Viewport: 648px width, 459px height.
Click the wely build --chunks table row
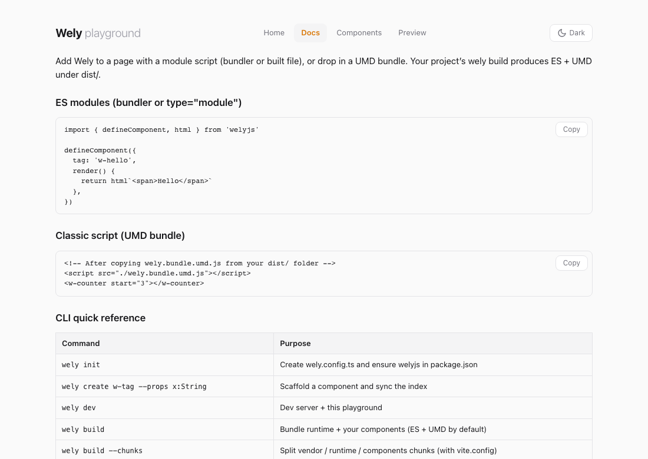pos(102,450)
